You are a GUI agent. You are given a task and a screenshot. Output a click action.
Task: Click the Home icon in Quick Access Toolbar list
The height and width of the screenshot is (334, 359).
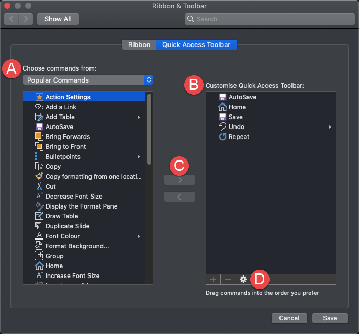point(222,107)
